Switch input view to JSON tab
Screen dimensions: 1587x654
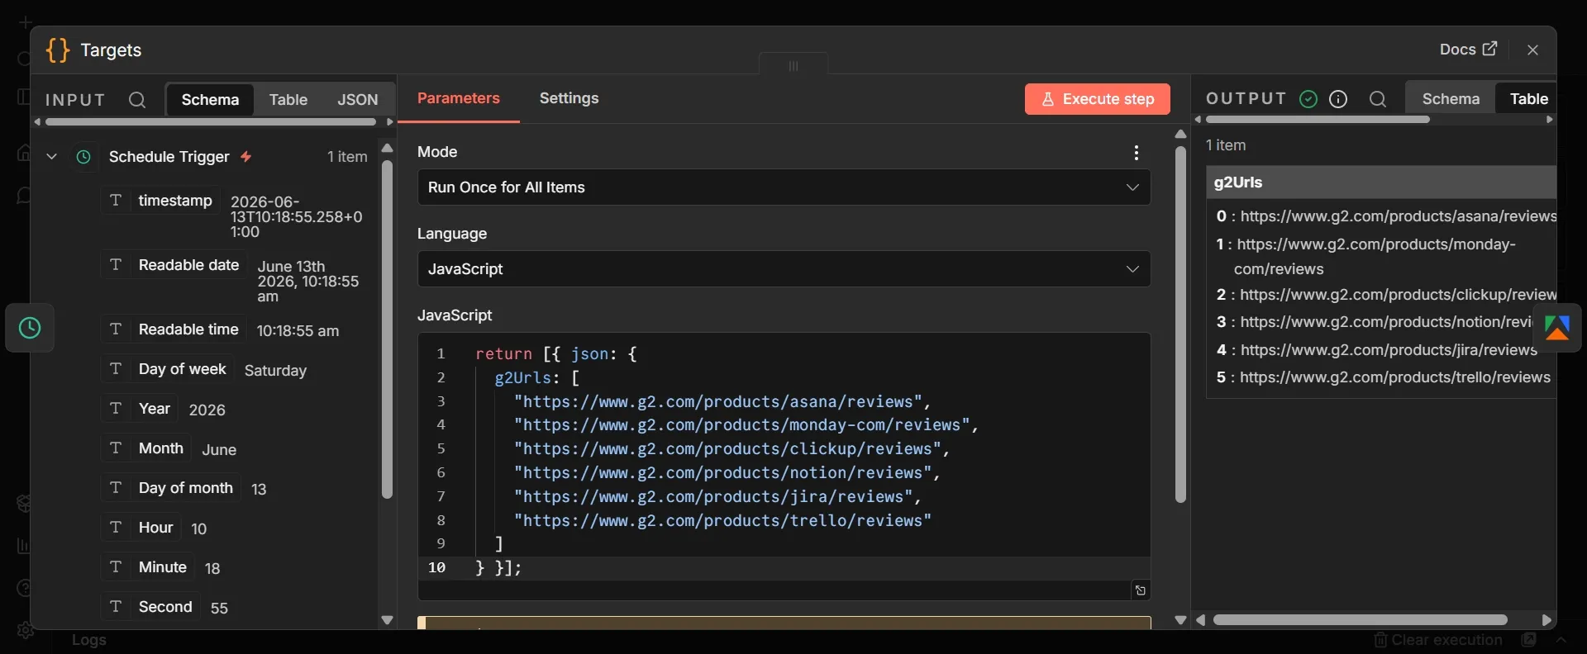pos(358,100)
